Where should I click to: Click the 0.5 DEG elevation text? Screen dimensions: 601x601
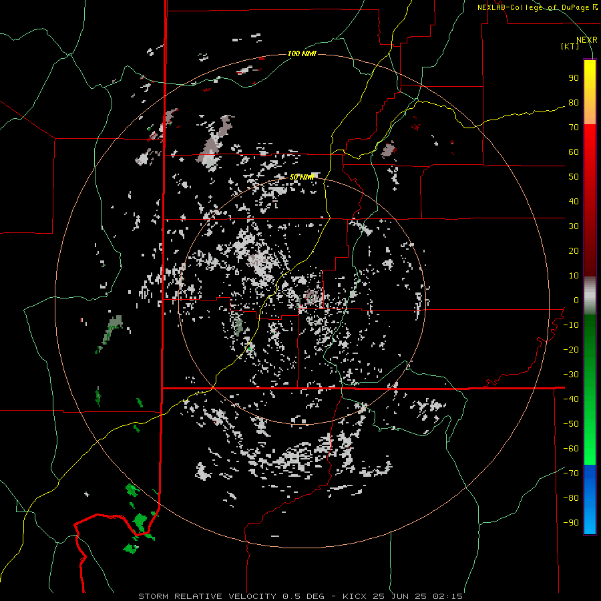(x=304, y=596)
